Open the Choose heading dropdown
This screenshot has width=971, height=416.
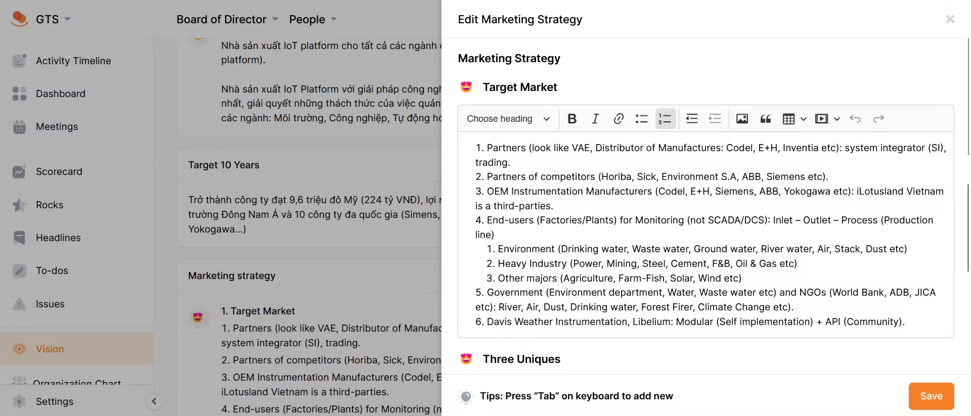508,119
